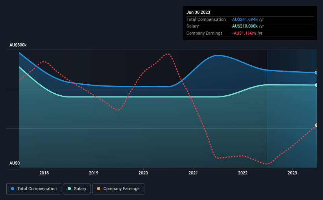Image resolution: width=323 pixels, height=200 pixels.
Task: Toggle the Salary legend button
Action: 77,189
